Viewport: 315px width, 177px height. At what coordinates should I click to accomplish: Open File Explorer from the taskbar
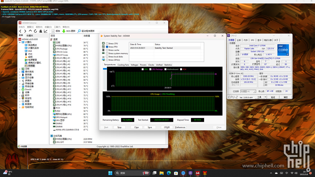(161, 173)
